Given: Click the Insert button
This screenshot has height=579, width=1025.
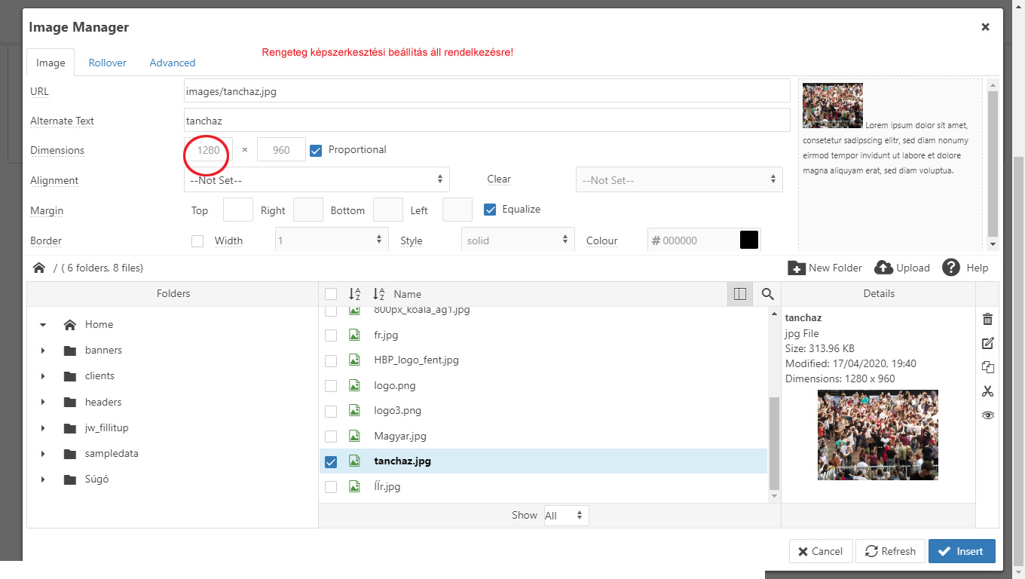Looking at the screenshot, I should (961, 551).
